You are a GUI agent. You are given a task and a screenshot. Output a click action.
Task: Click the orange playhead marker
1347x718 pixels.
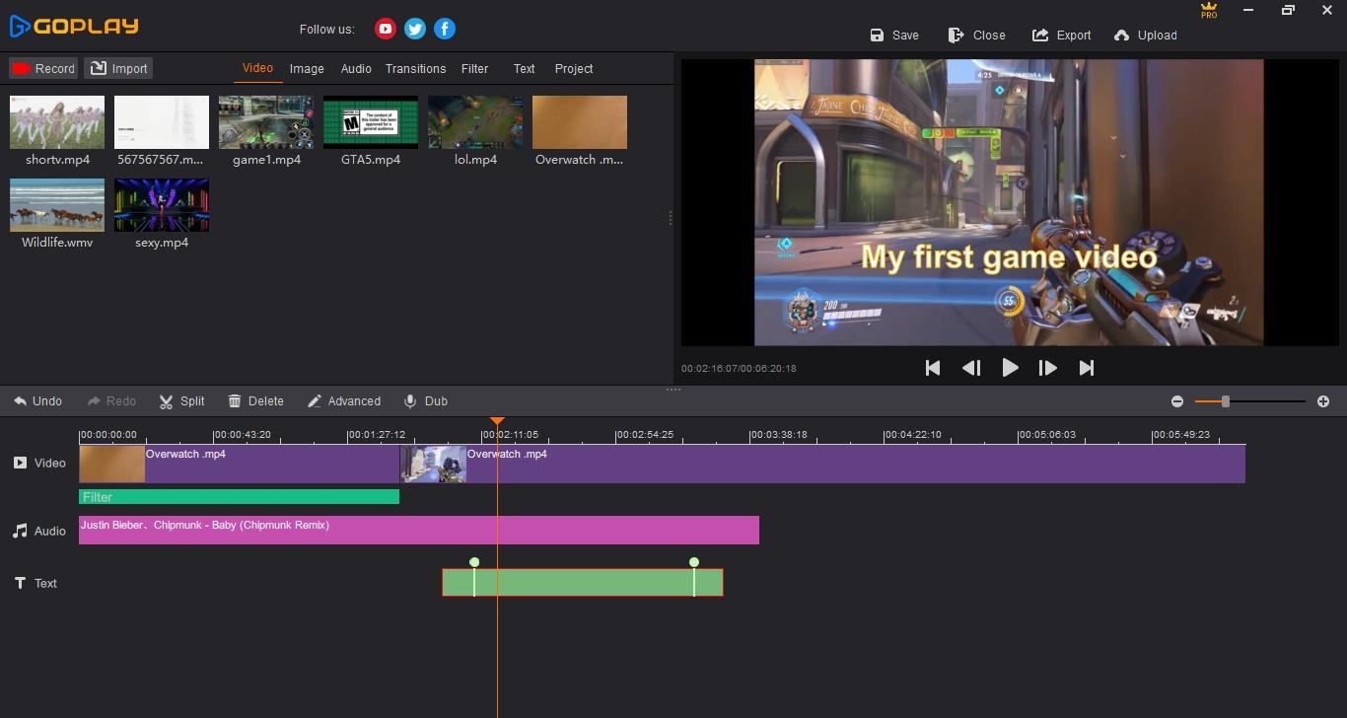(497, 421)
